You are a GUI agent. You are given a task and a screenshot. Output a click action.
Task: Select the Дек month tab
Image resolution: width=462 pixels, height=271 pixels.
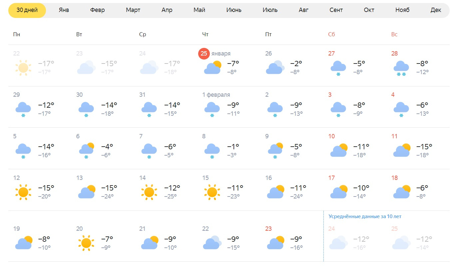tap(436, 10)
